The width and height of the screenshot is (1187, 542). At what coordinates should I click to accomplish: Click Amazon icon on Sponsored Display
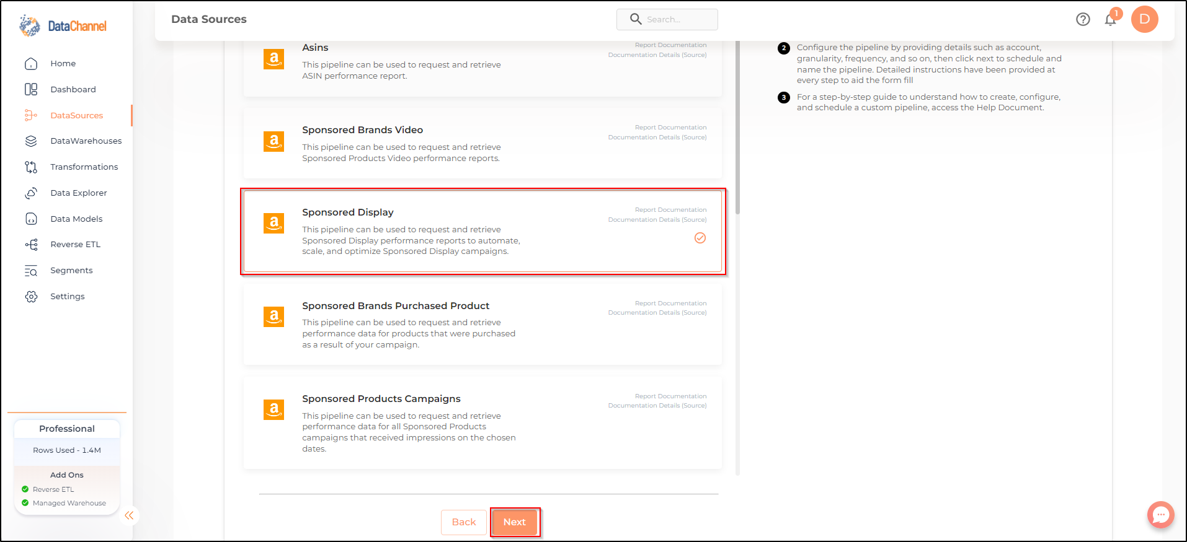pyautogui.click(x=273, y=223)
